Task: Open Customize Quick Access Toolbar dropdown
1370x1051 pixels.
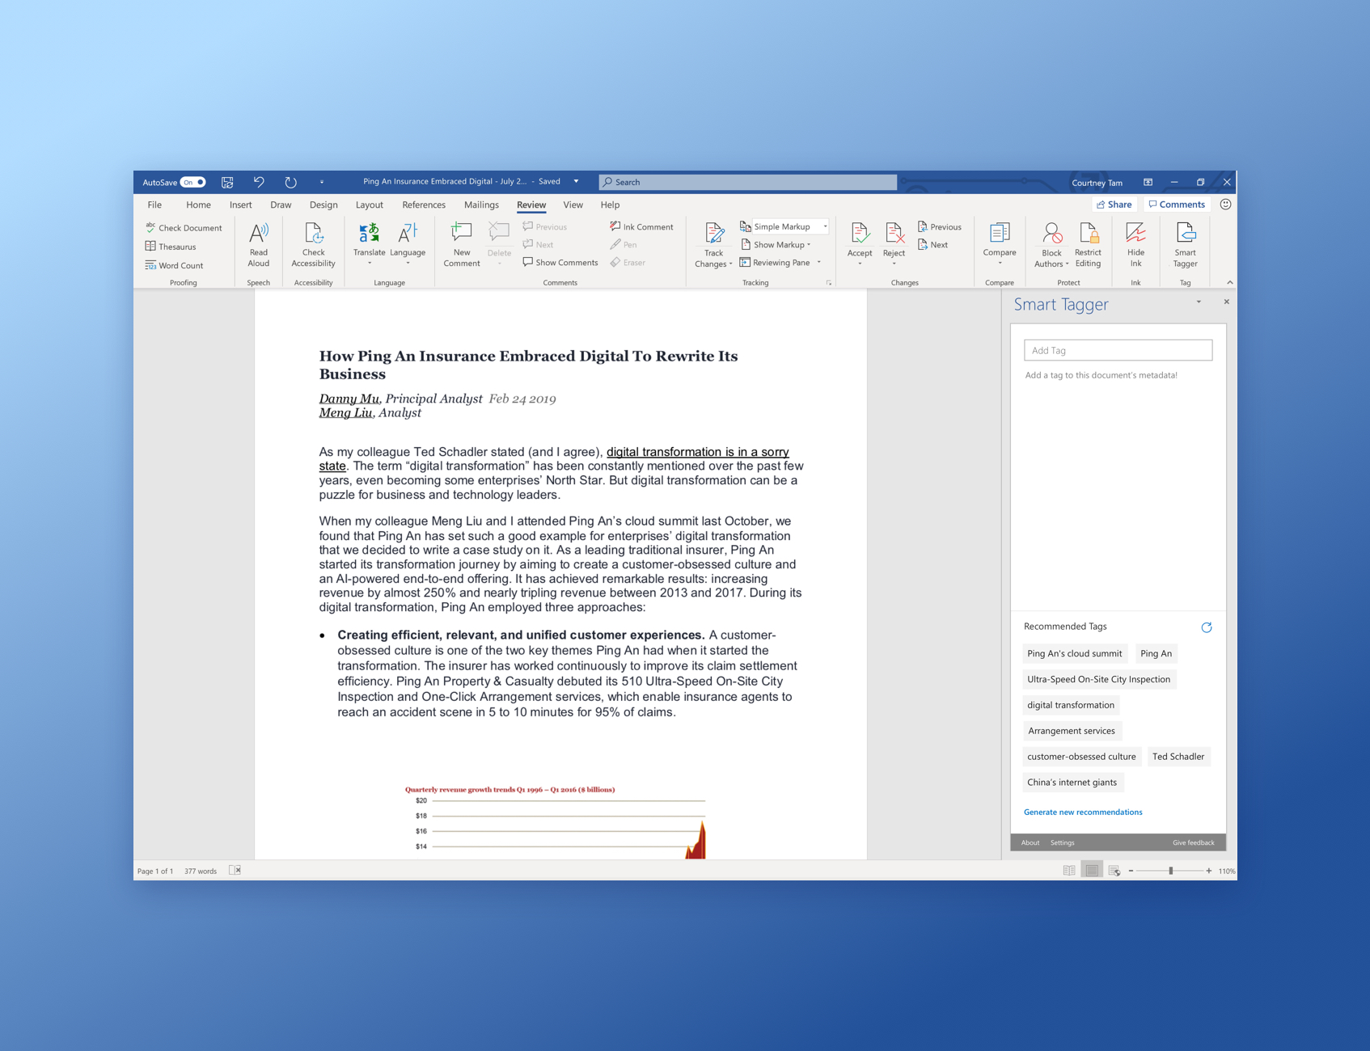Action: click(321, 182)
